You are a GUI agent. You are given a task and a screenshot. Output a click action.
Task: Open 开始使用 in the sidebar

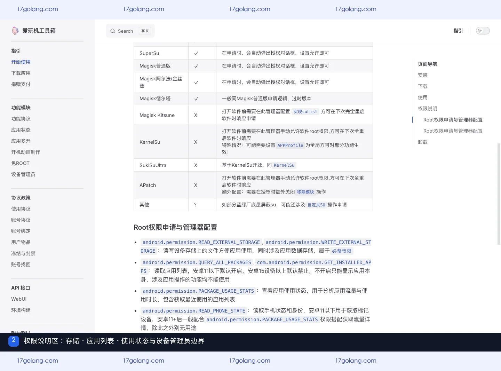21,62
